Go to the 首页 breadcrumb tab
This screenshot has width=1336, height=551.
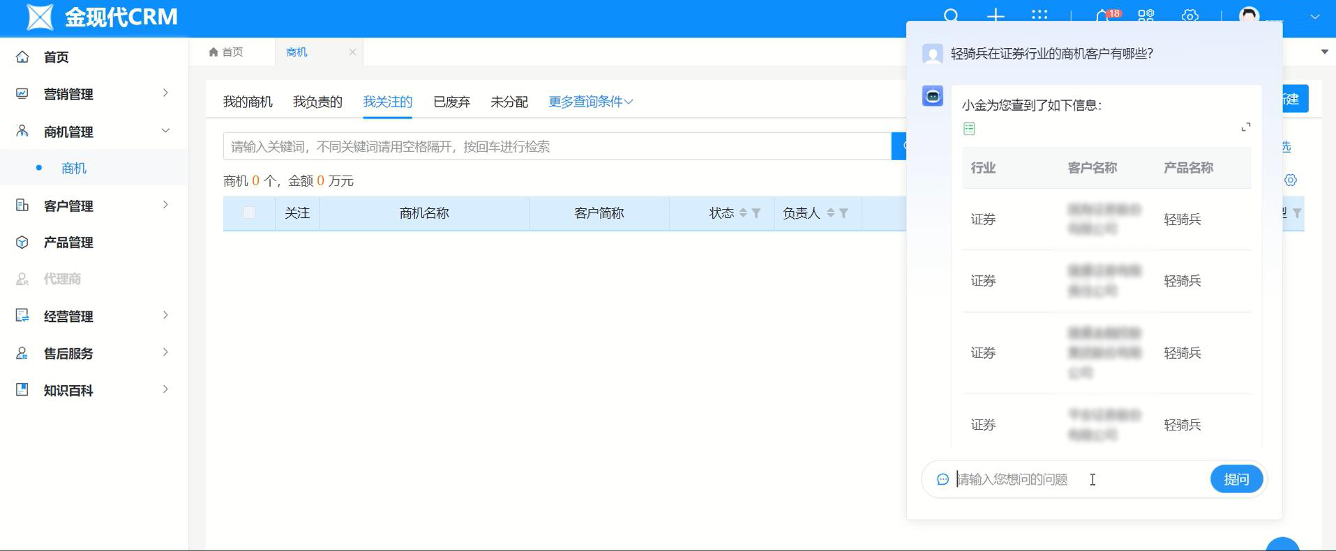[x=227, y=52]
